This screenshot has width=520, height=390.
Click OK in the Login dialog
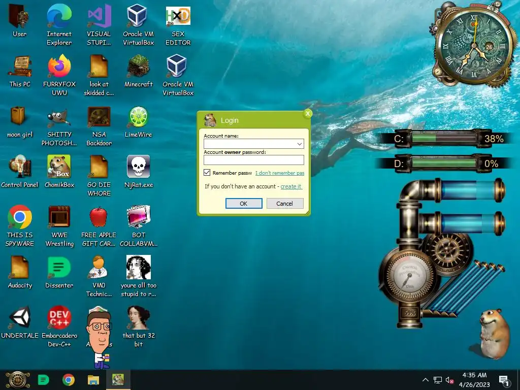click(x=244, y=203)
